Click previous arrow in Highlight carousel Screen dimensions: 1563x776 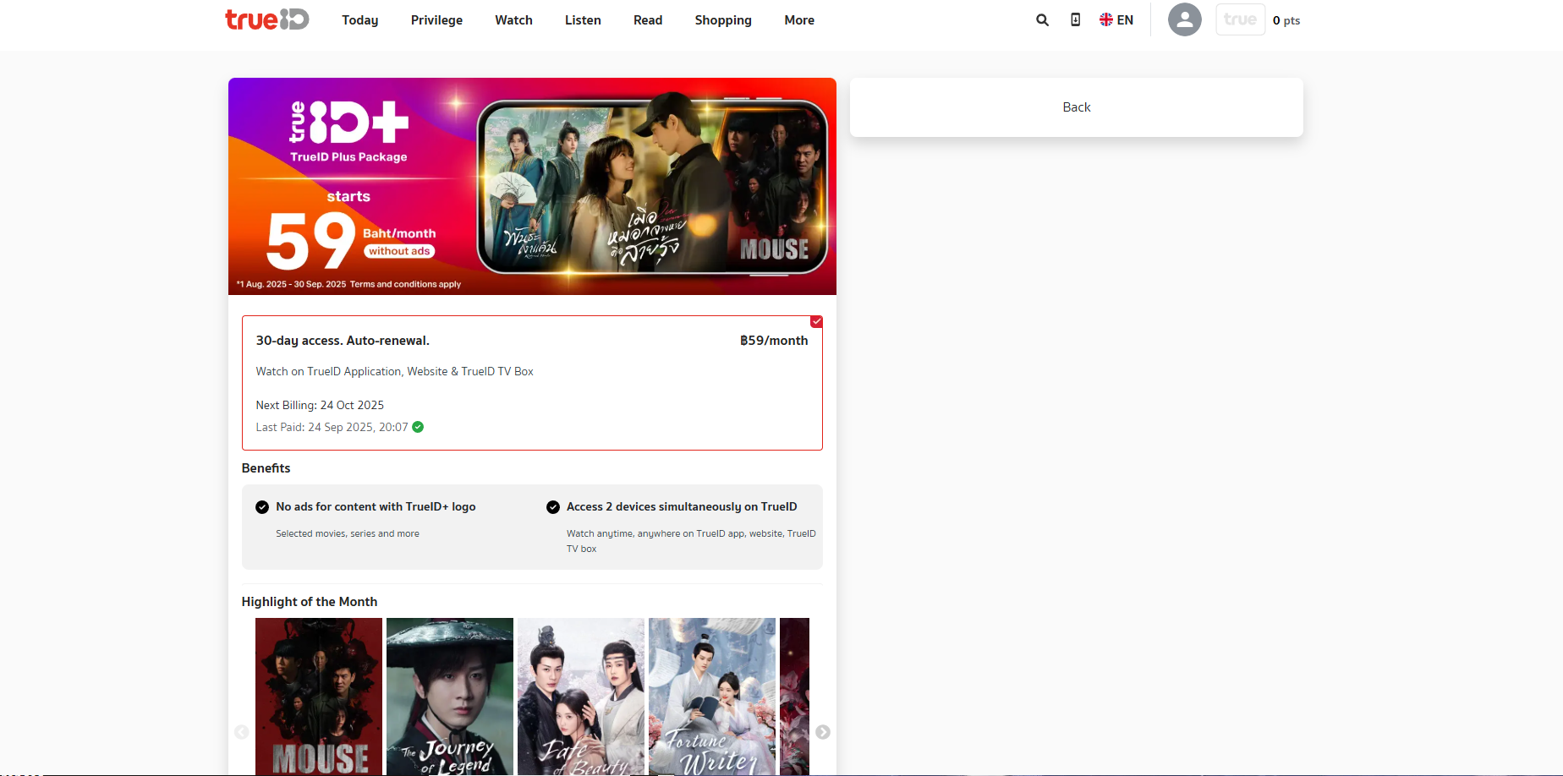(x=241, y=732)
